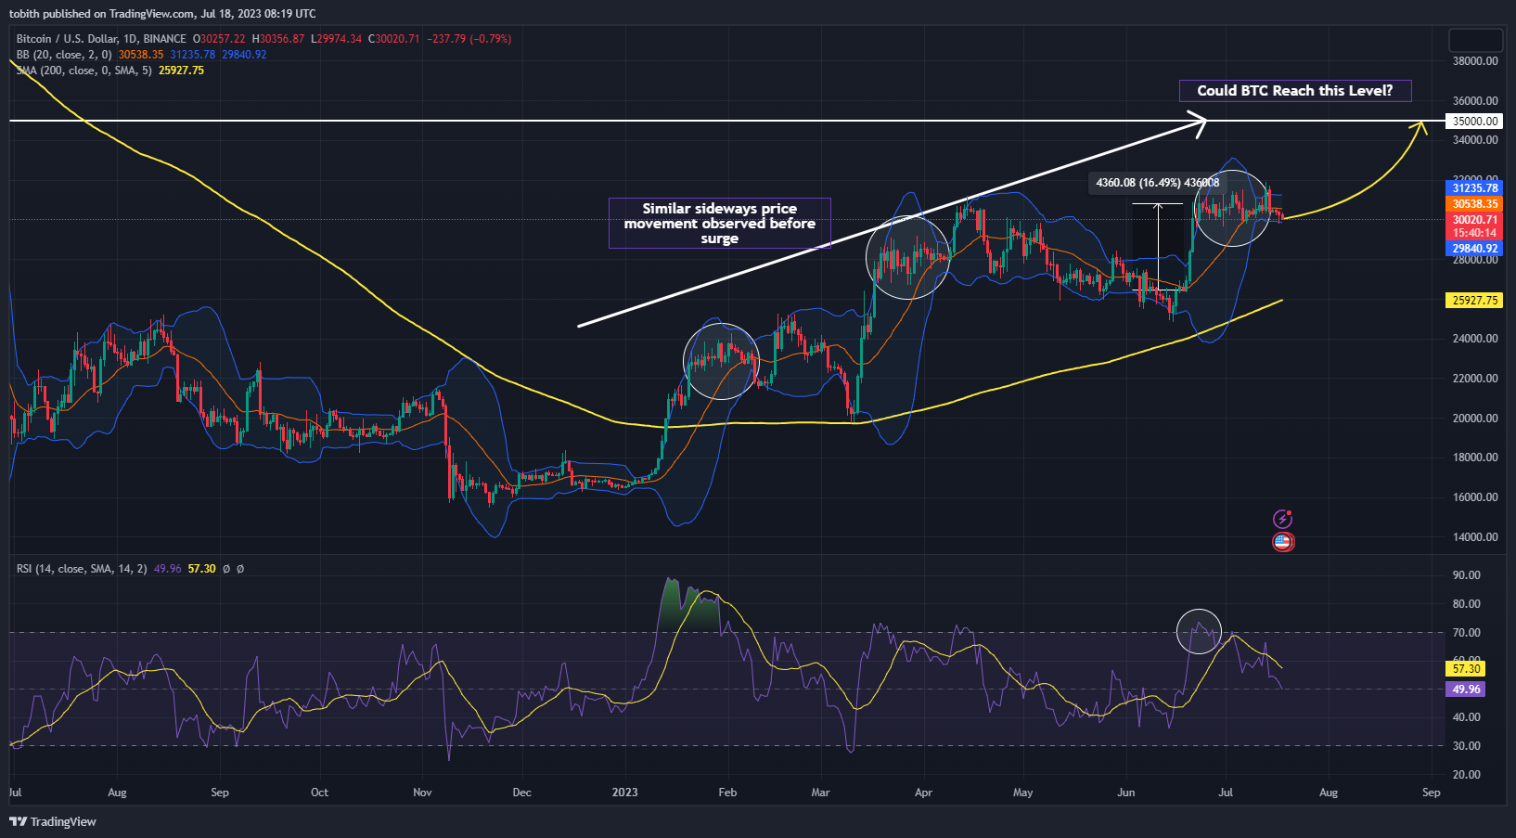The width and height of the screenshot is (1516, 838).
Task: Click the purple 49.96 RSI axis label
Action: (x=1466, y=690)
